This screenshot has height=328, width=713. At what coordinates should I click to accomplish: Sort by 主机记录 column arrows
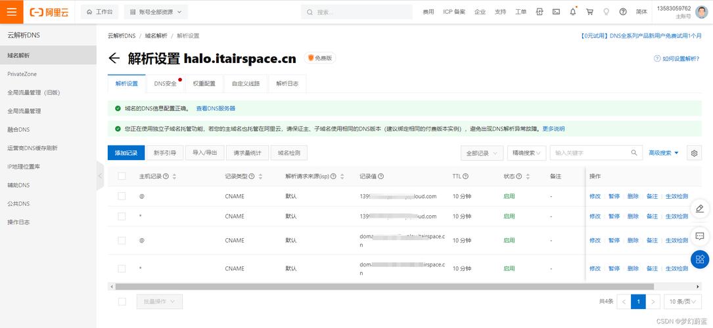[174, 176]
